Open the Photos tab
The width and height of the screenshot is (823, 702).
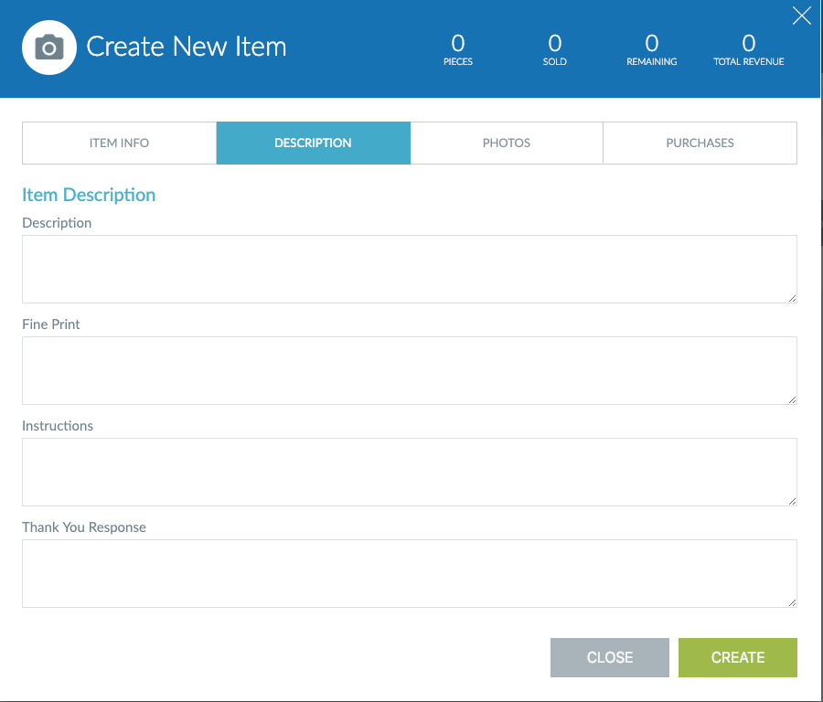pos(507,143)
